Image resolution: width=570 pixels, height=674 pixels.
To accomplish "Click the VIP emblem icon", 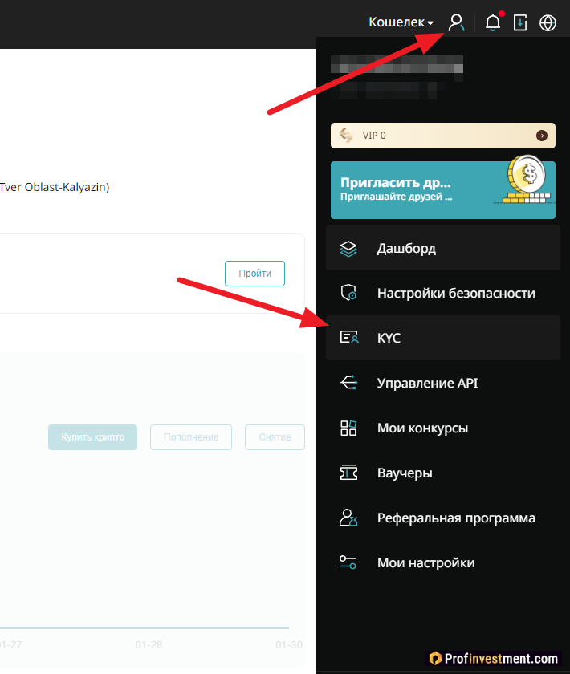I will 346,136.
